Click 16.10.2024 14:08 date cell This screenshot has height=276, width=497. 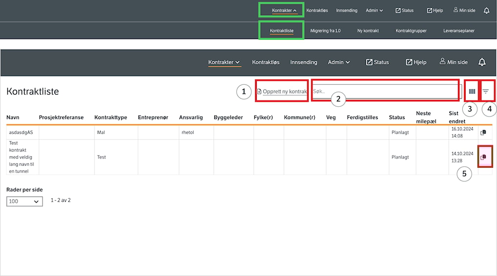pyautogui.click(x=462, y=132)
